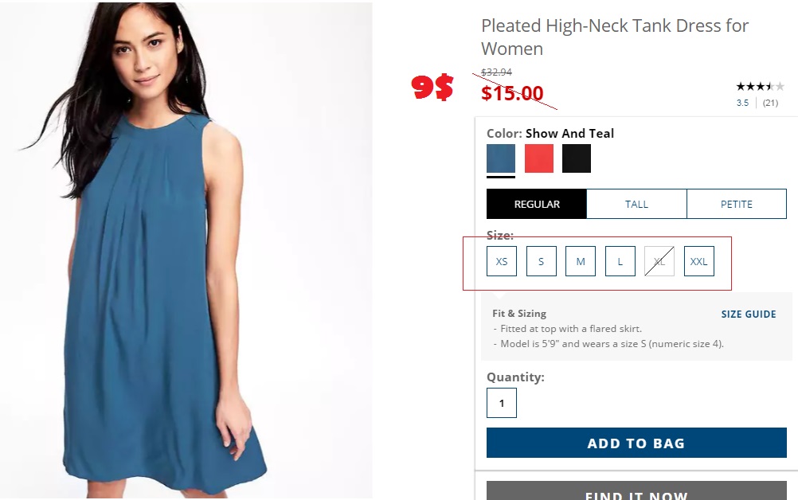Pick size L
The image size is (798, 500).
(x=620, y=261)
